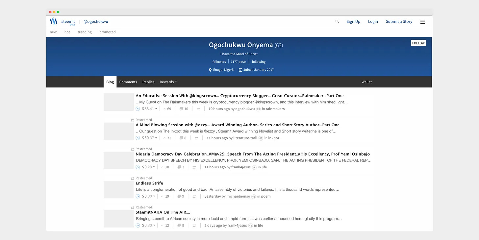479x240 pixels.
Task: Expand $0.30 payout on SteemitNAIJA post
Action: (154, 226)
